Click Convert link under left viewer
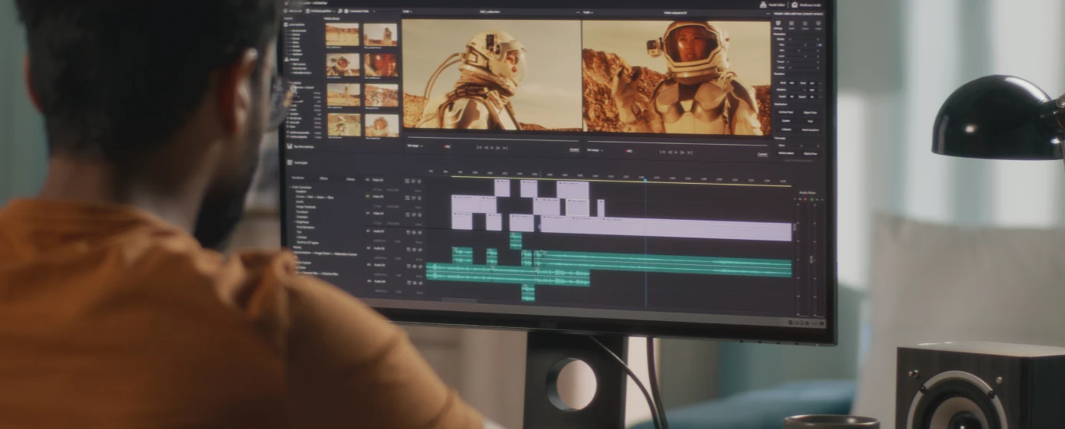 (574, 149)
